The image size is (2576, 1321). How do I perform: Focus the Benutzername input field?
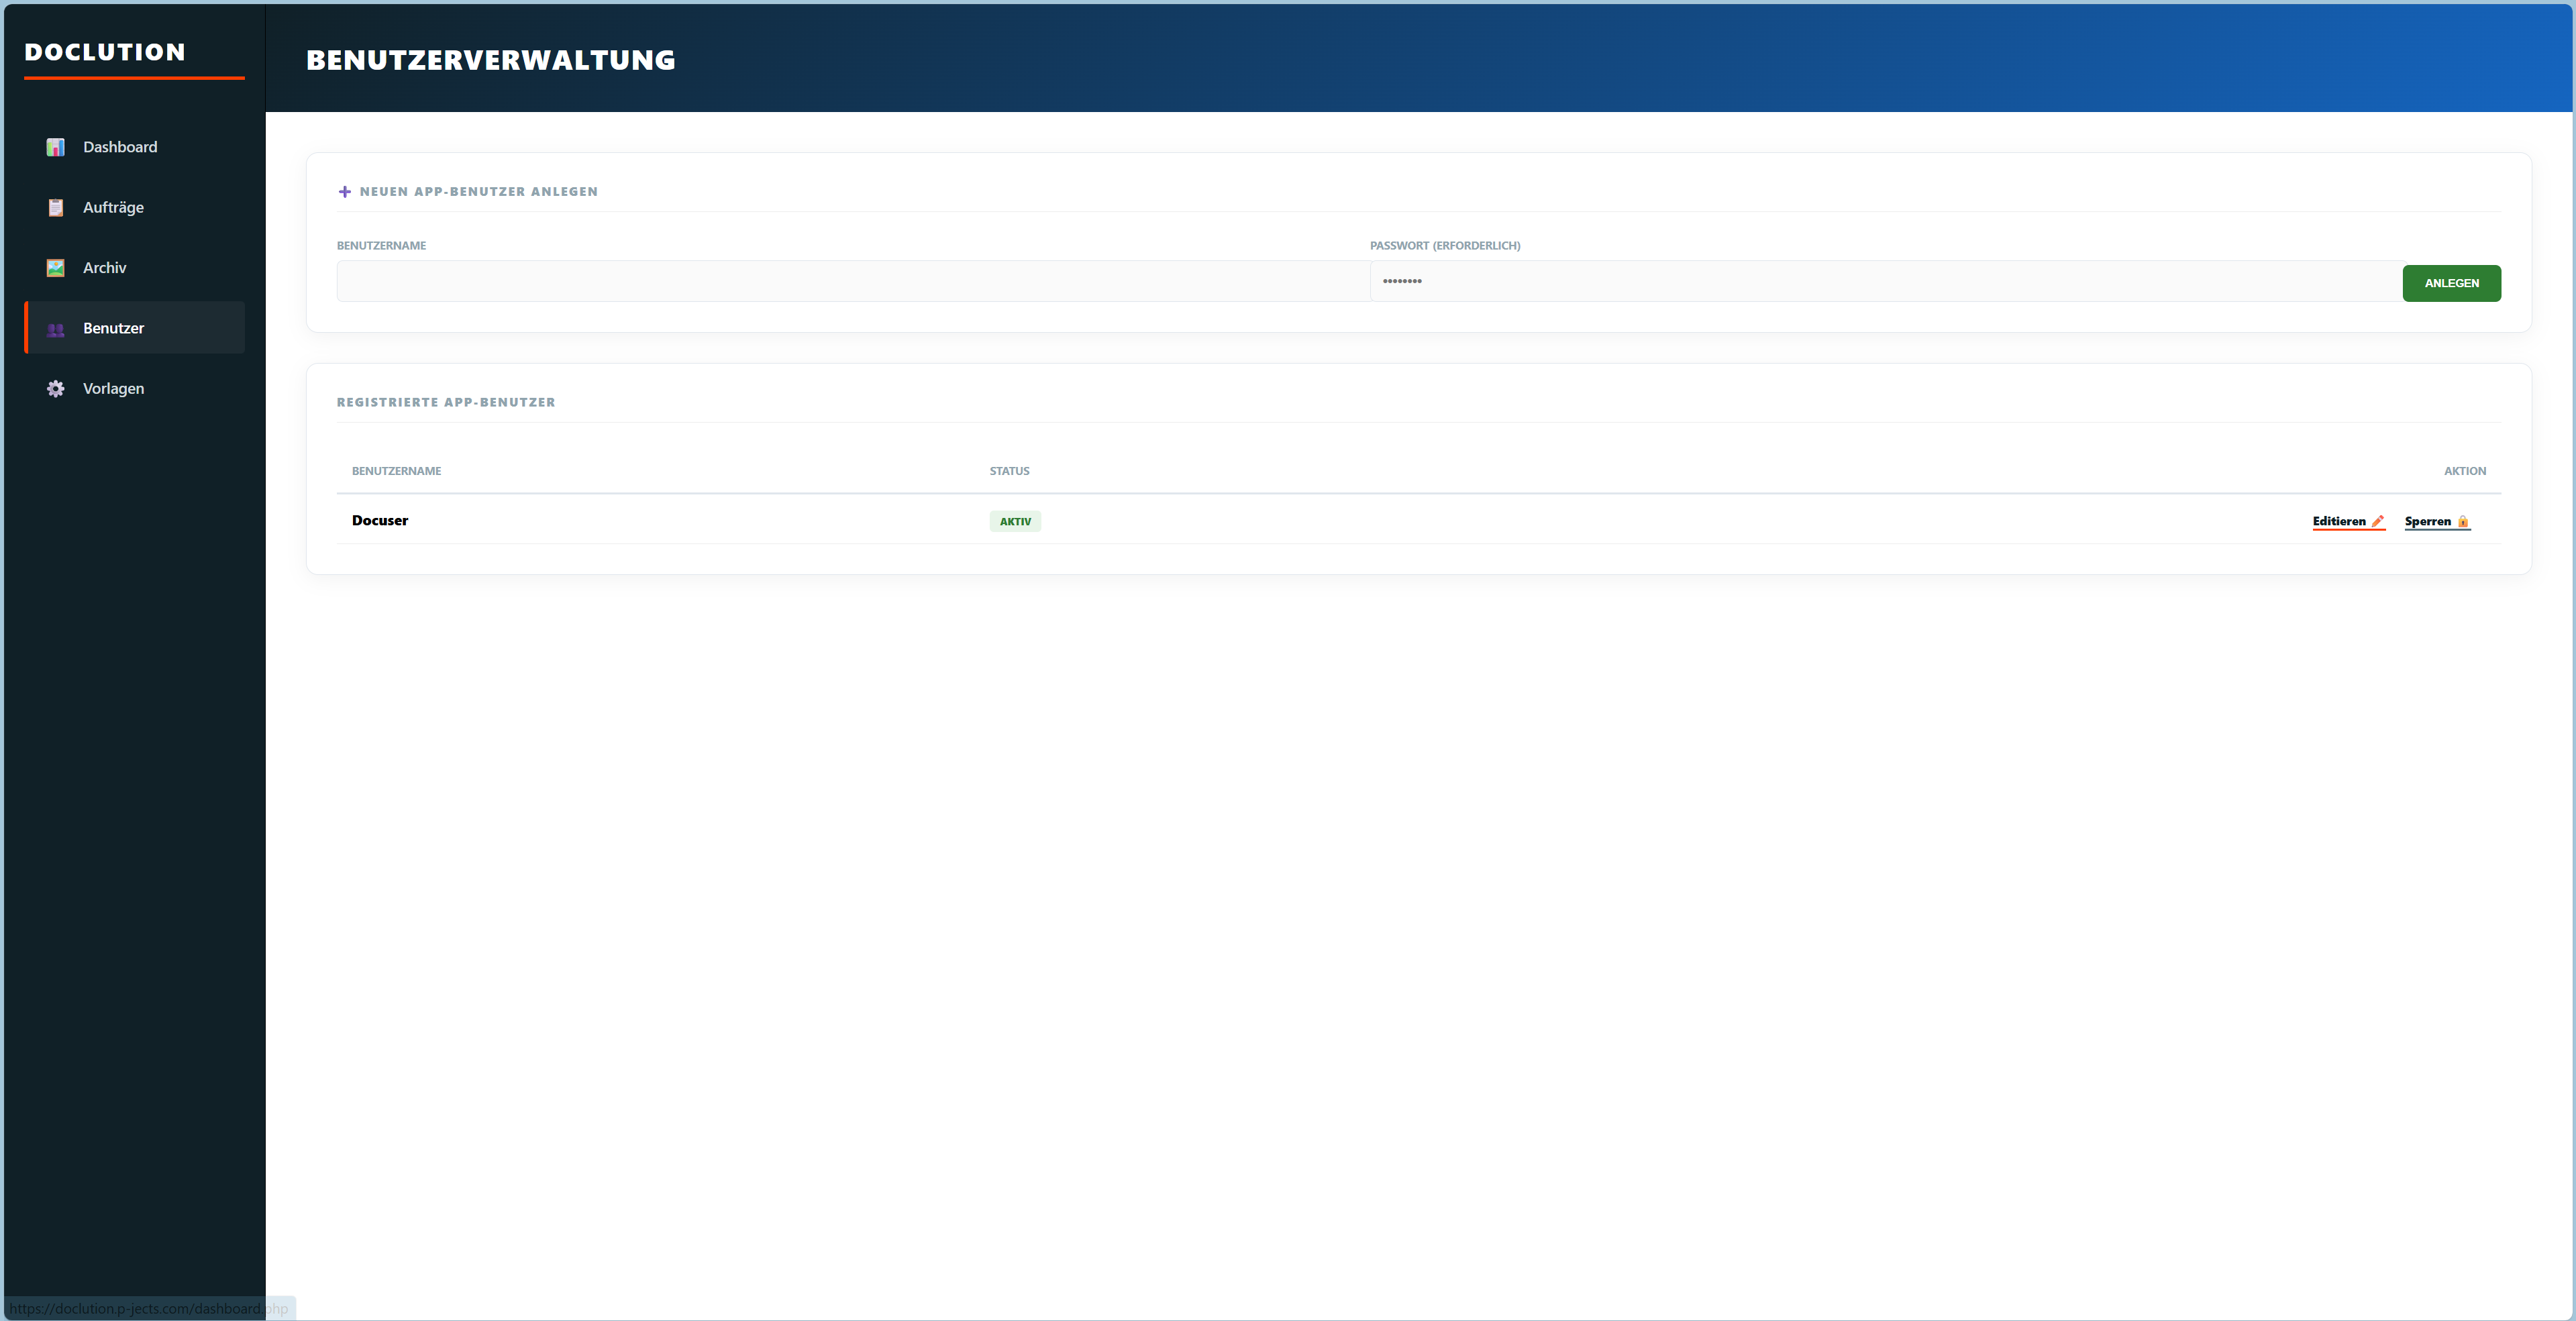tap(852, 282)
